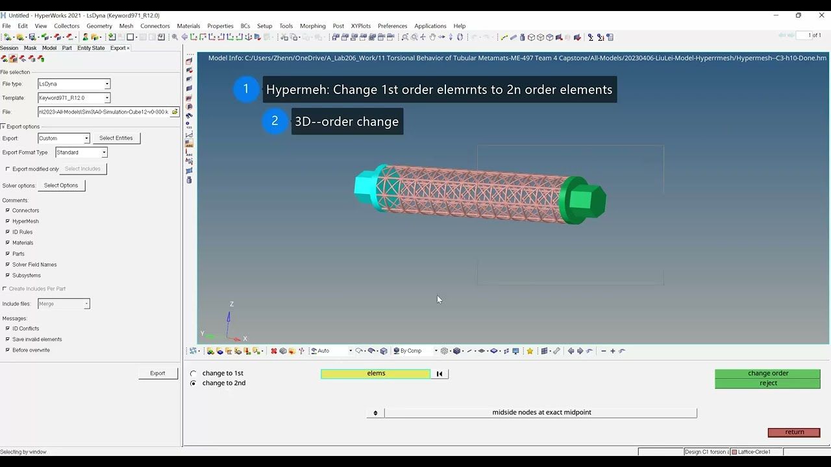Toggle the midside nodes option switch arrow
The height and width of the screenshot is (467, 831).
tap(375, 413)
